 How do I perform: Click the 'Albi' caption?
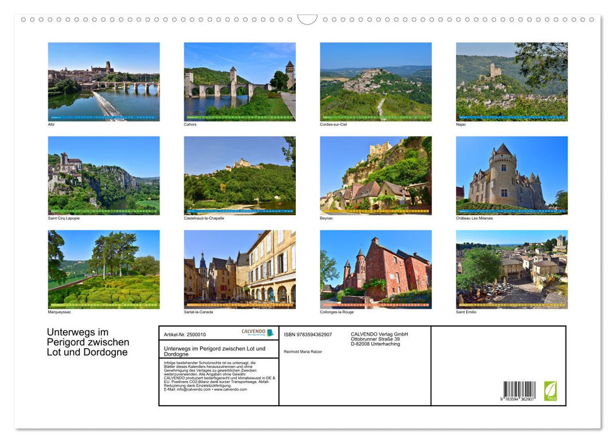[x=51, y=124]
